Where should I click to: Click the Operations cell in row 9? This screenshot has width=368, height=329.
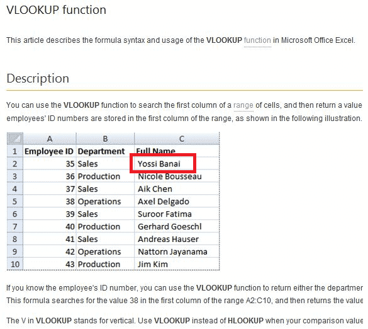coord(105,251)
